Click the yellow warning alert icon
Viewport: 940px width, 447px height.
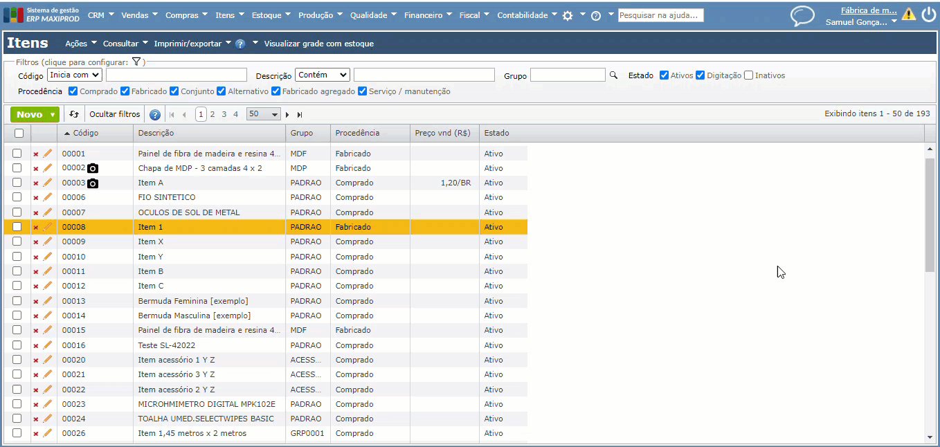pos(908,15)
